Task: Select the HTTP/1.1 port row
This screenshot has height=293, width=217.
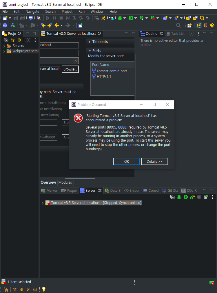Action: click(x=112, y=76)
